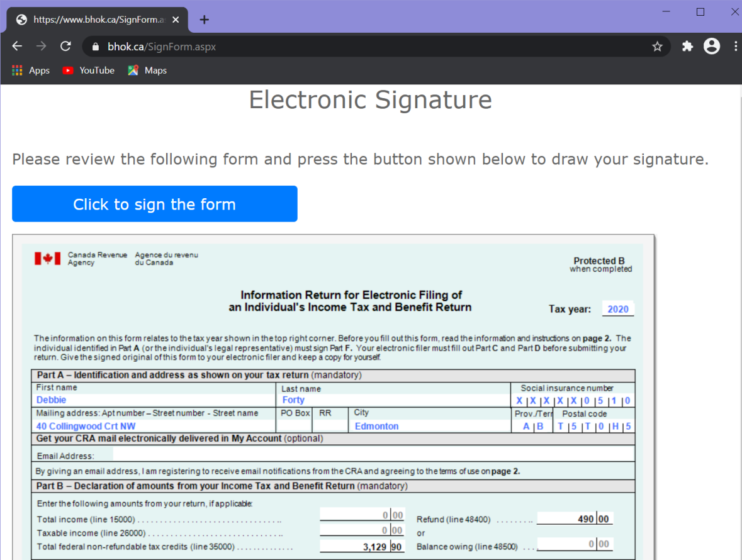Reload the page with refresh icon
The image size is (742, 560).
coord(65,47)
